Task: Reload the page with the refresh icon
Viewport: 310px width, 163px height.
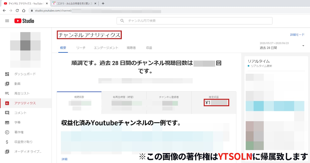Action: coord(17,11)
